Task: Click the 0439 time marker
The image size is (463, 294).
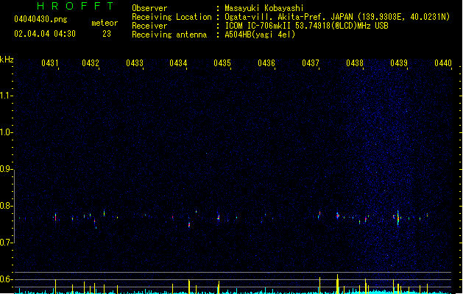Action: pyautogui.click(x=399, y=63)
